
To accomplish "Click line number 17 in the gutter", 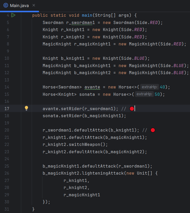I will (7, 109).
